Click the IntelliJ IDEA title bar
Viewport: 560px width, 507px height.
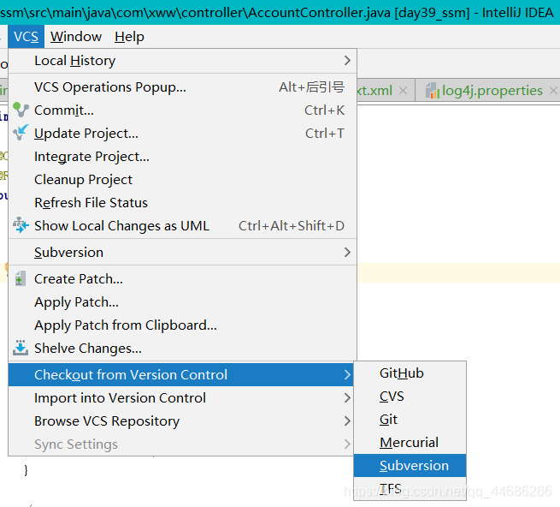[280, 13]
